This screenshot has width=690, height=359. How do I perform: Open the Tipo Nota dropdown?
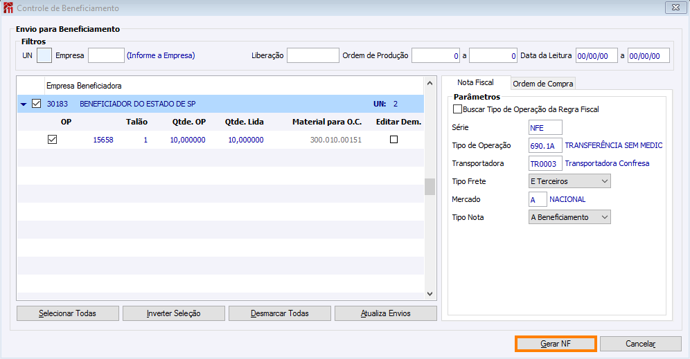pyautogui.click(x=569, y=217)
